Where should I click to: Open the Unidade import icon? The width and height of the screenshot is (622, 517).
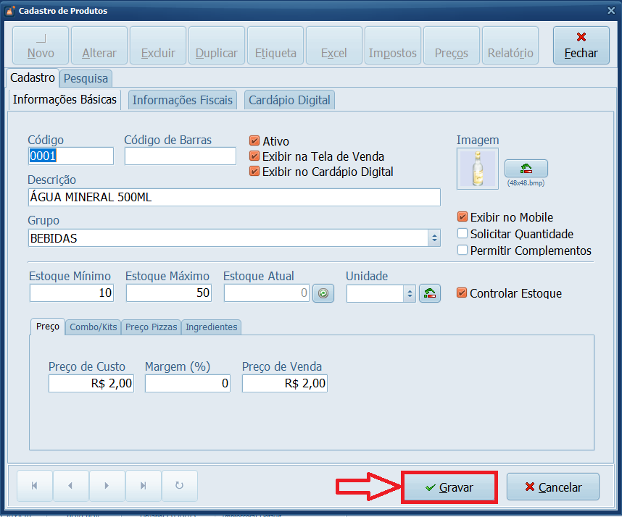[430, 293]
